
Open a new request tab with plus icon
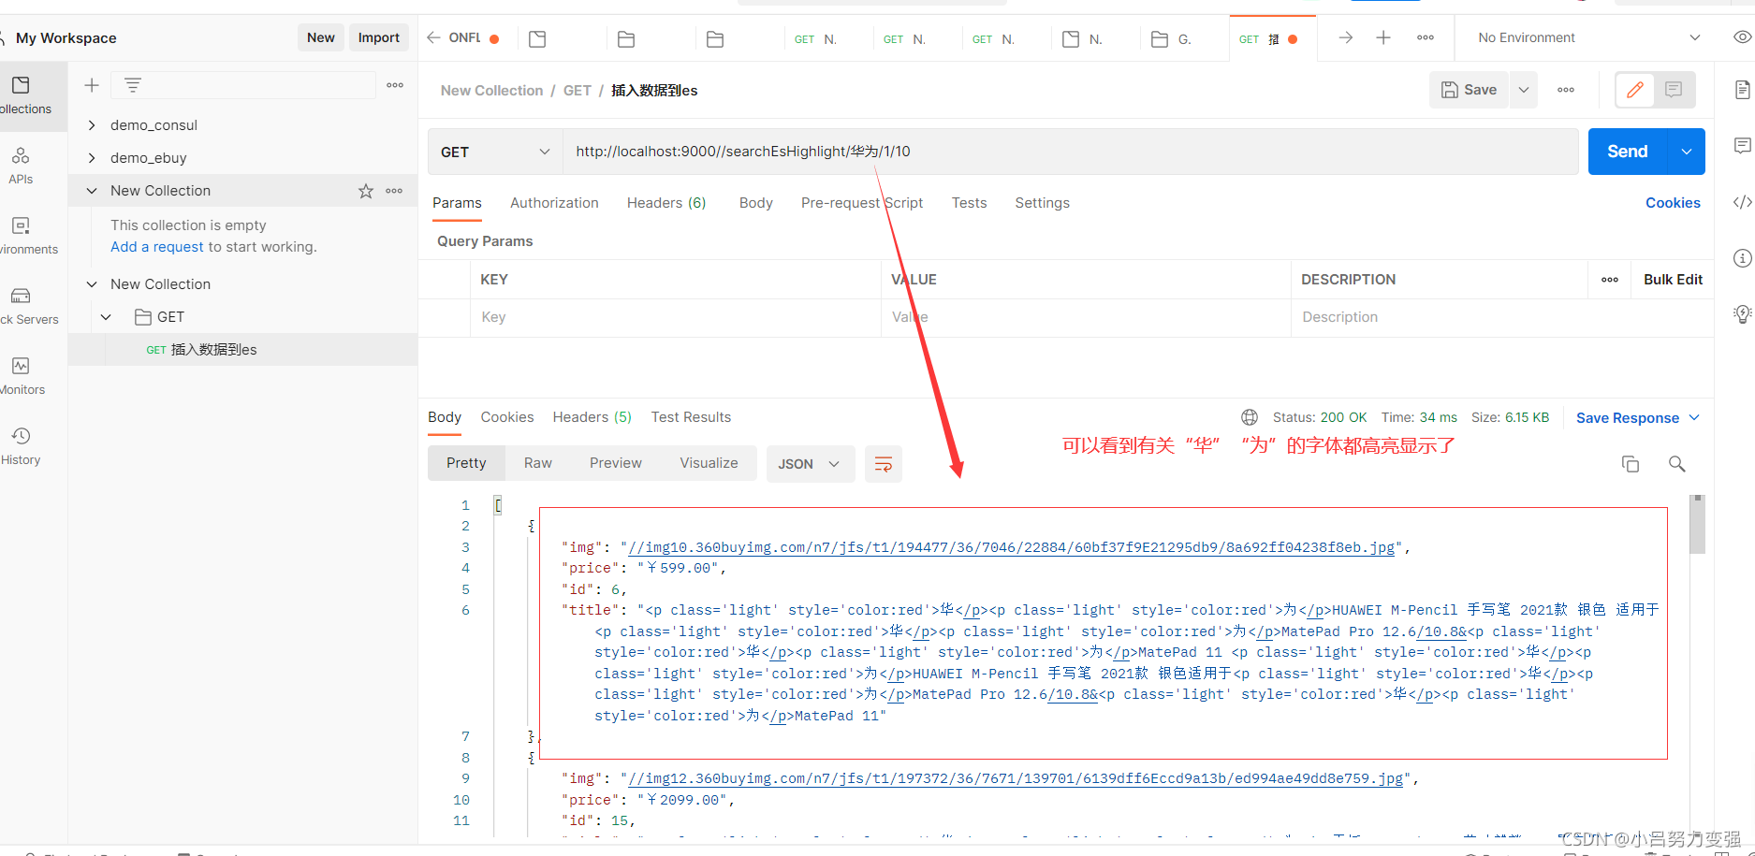(1383, 37)
